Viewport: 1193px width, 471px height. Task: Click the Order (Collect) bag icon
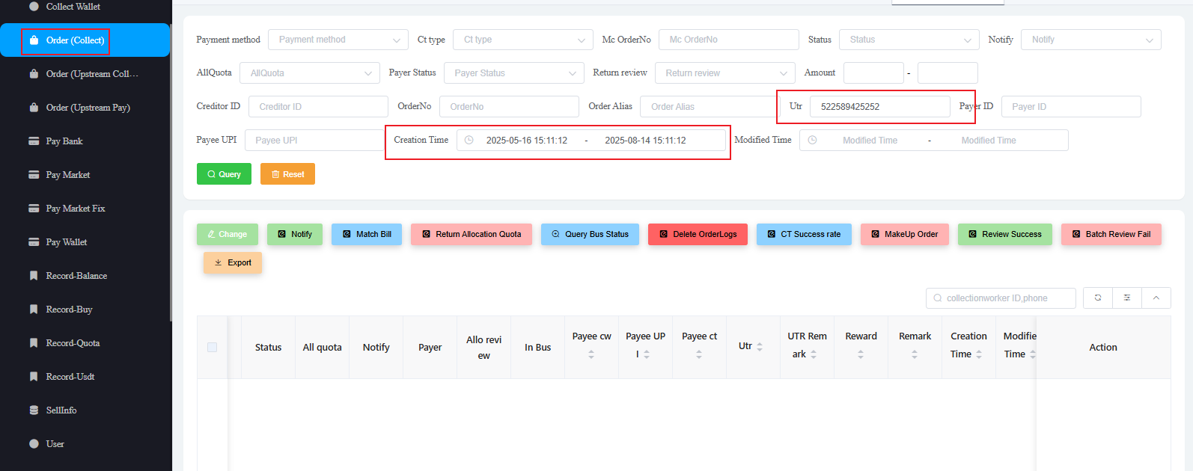(34, 40)
